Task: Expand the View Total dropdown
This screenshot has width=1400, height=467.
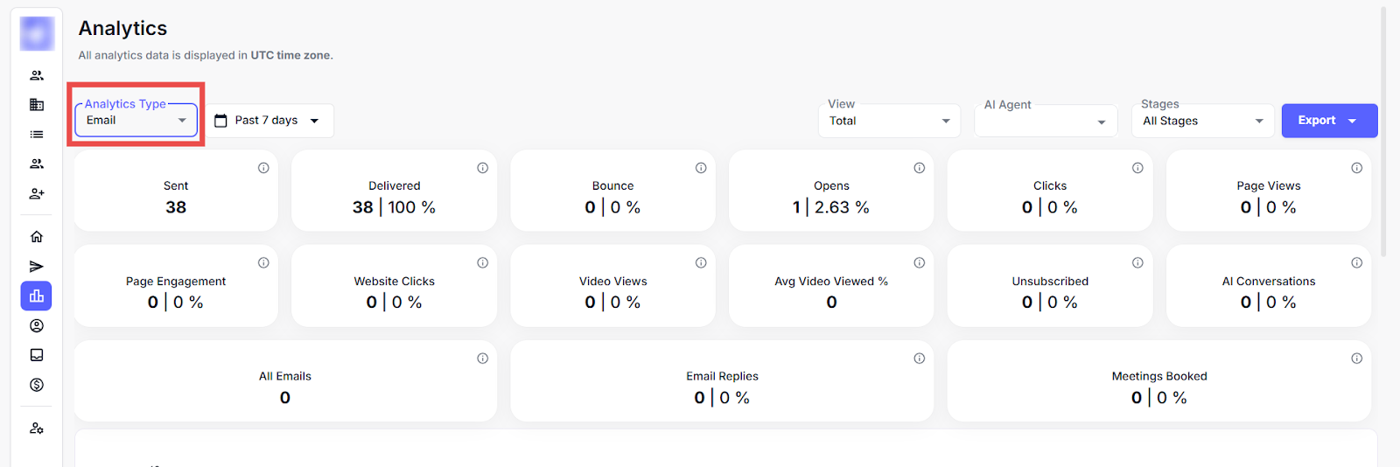Action: coord(889,121)
